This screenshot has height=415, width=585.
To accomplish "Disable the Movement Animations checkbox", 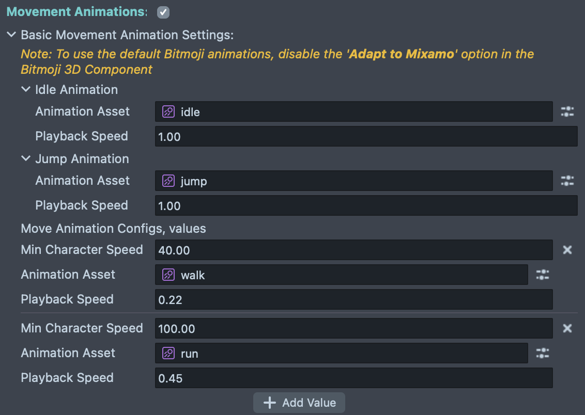I will [163, 11].
